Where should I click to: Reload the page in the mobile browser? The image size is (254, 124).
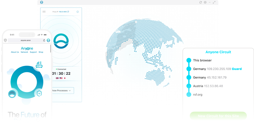pyautogui.click(x=44, y=40)
